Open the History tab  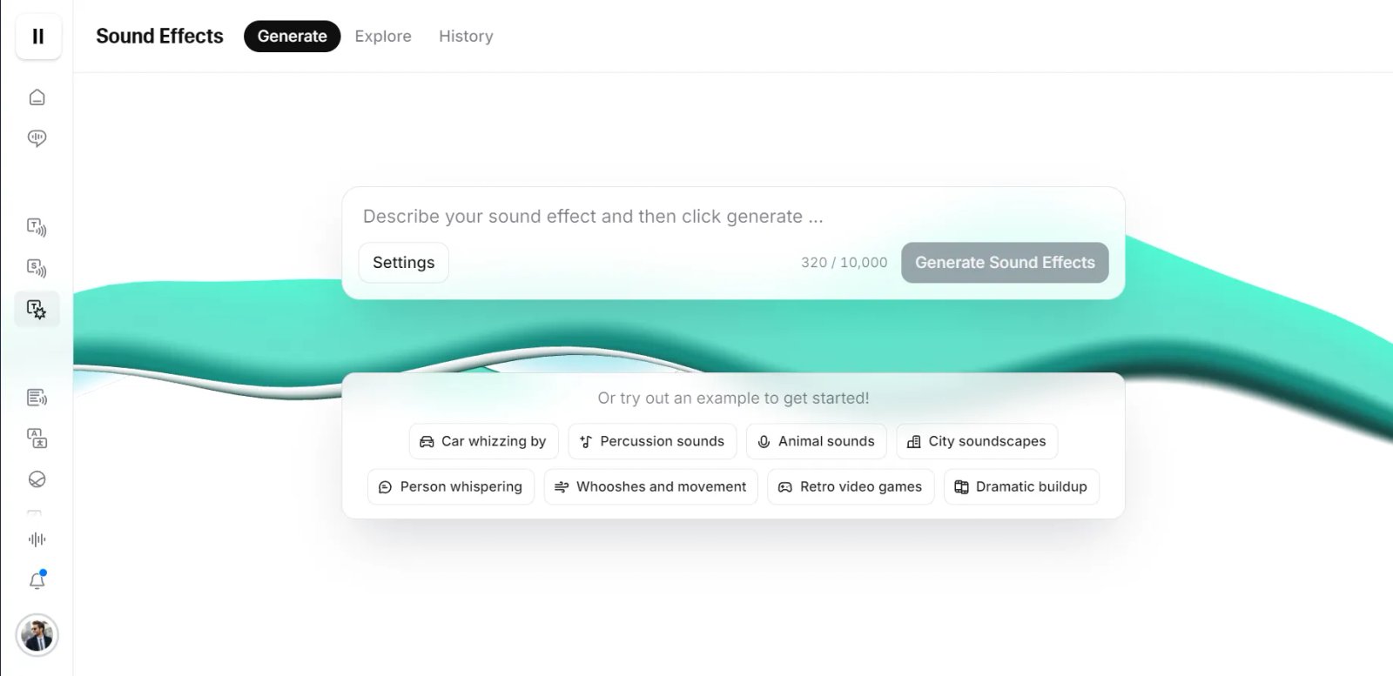[466, 36]
